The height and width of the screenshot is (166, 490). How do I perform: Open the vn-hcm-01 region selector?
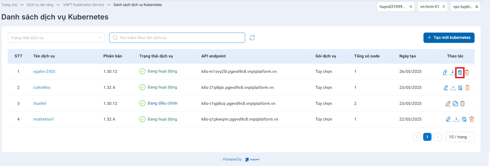point(432,7)
